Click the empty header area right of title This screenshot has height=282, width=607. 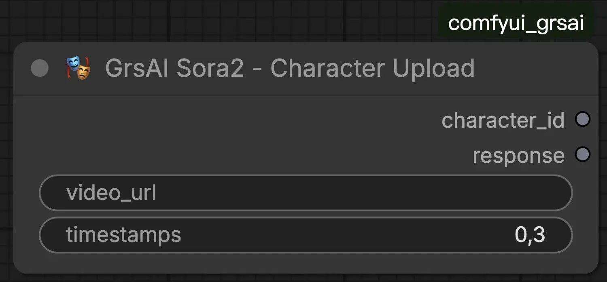[534, 68]
